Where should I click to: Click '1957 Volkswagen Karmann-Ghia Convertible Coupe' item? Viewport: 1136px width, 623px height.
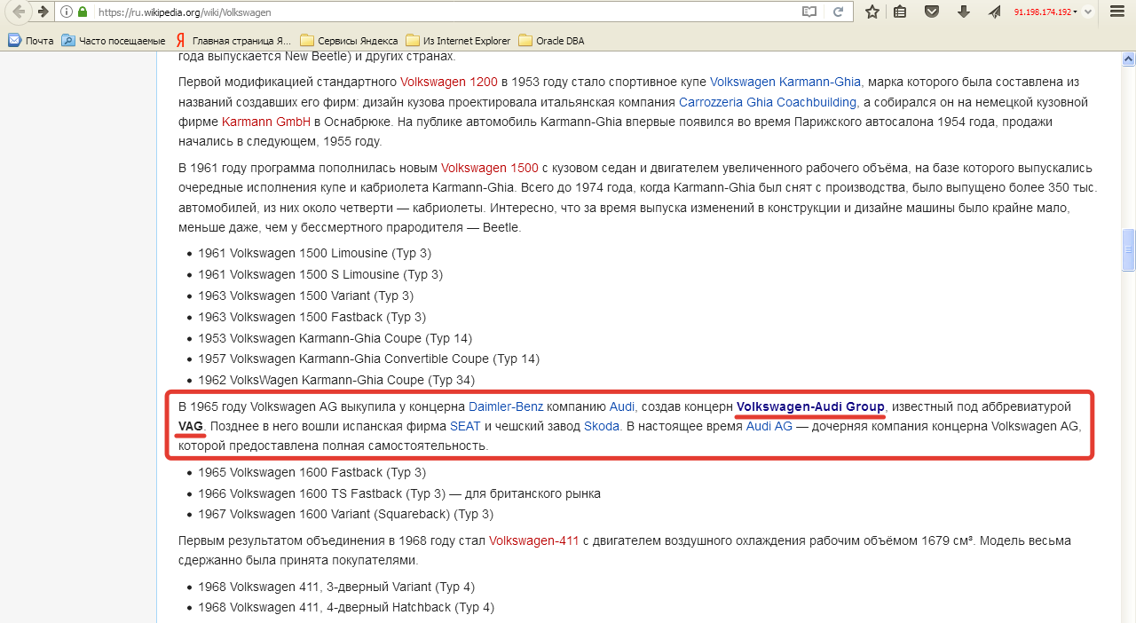click(368, 359)
